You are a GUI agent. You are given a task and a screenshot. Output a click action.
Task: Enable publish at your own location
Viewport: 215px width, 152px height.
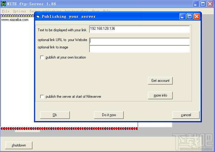42,57
